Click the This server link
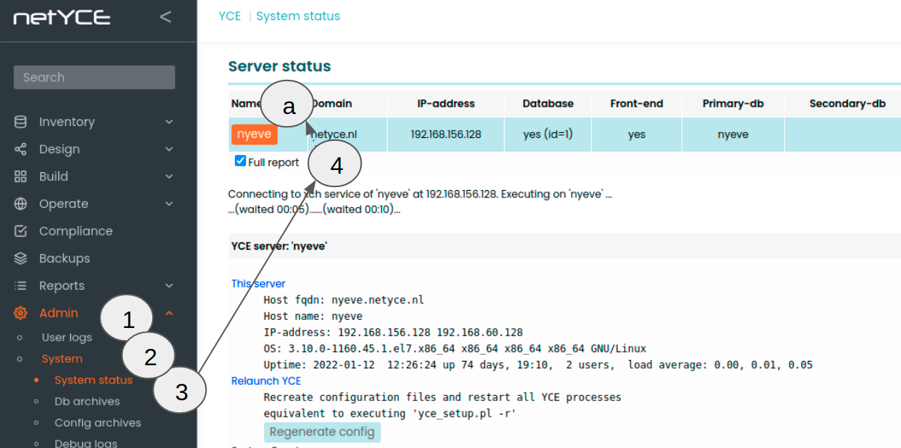Image resolution: width=901 pixels, height=448 pixels. pos(258,283)
